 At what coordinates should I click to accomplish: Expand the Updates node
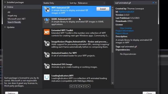5,27
